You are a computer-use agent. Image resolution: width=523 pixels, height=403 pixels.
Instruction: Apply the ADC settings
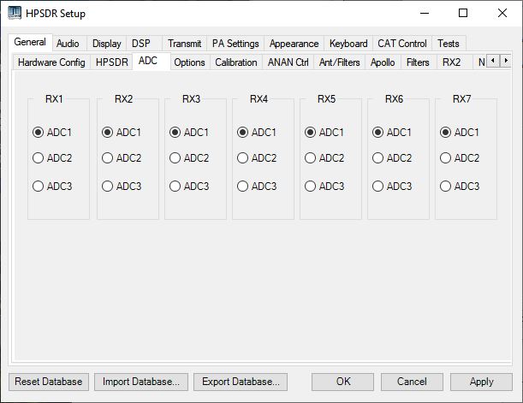[481, 382]
